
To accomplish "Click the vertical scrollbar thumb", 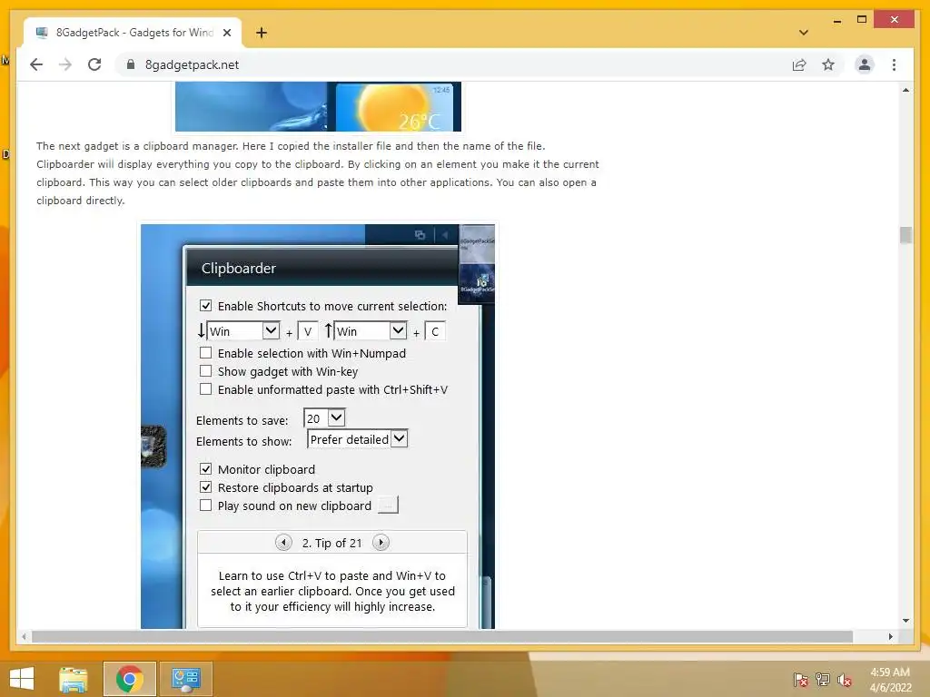I will [905, 235].
